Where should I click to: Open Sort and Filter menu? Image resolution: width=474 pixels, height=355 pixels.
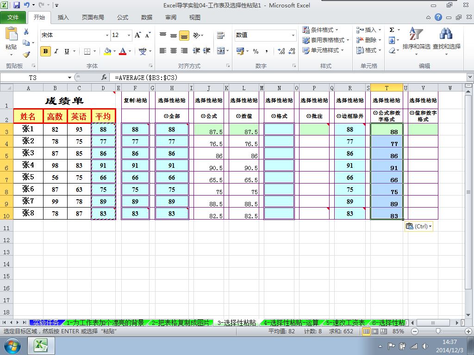pos(416,41)
